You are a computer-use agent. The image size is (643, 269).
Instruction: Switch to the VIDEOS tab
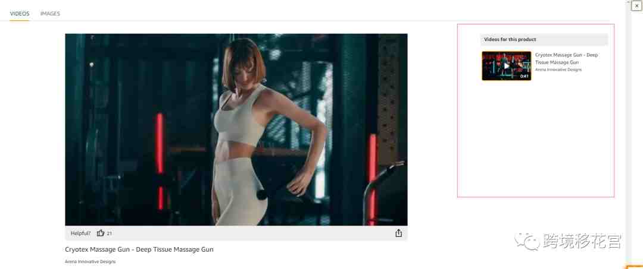(20, 14)
